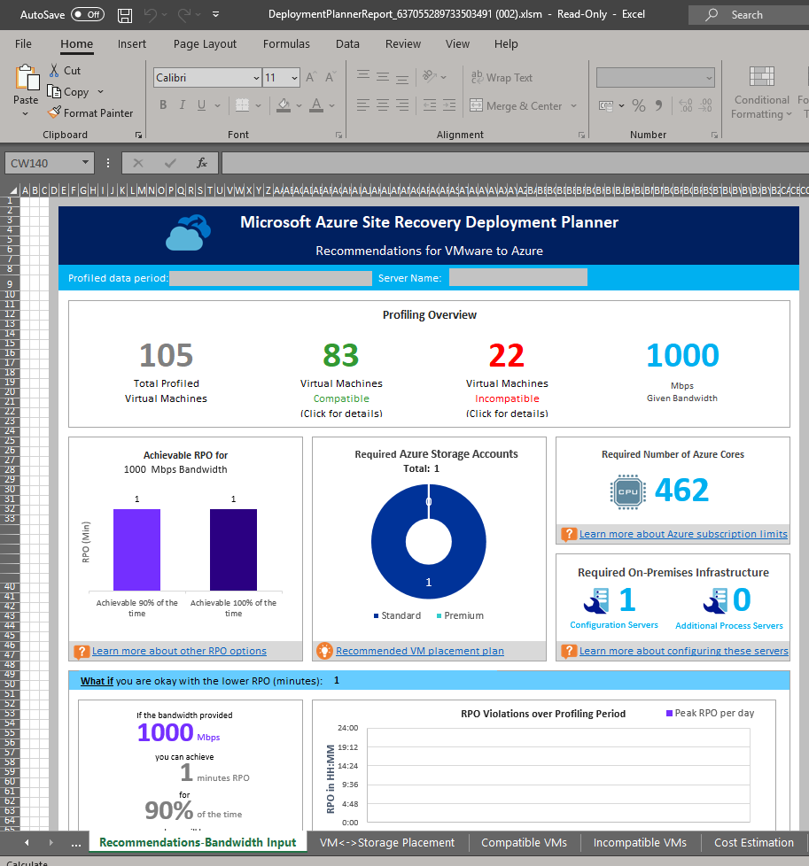Image resolution: width=809 pixels, height=866 pixels.
Task: Click the Middle Align icon
Action: [383, 76]
